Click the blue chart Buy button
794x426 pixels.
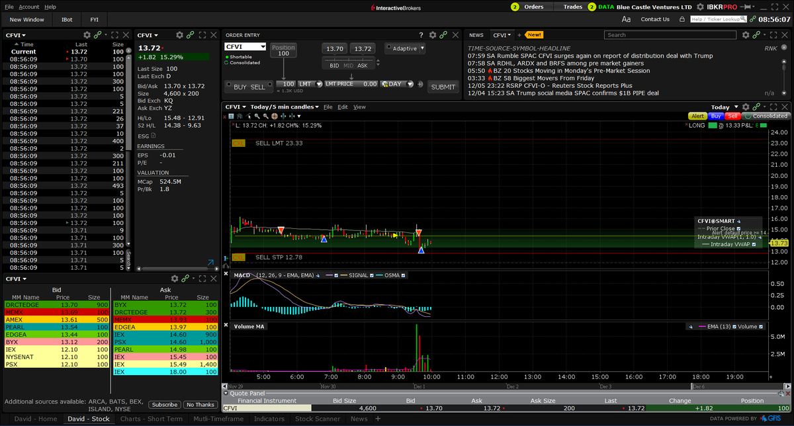coord(715,116)
